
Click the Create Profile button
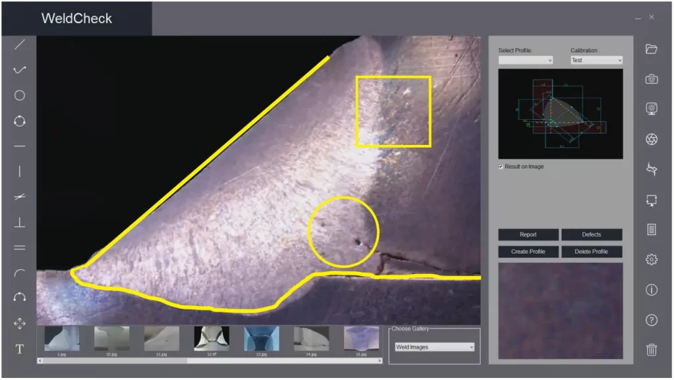[528, 252]
